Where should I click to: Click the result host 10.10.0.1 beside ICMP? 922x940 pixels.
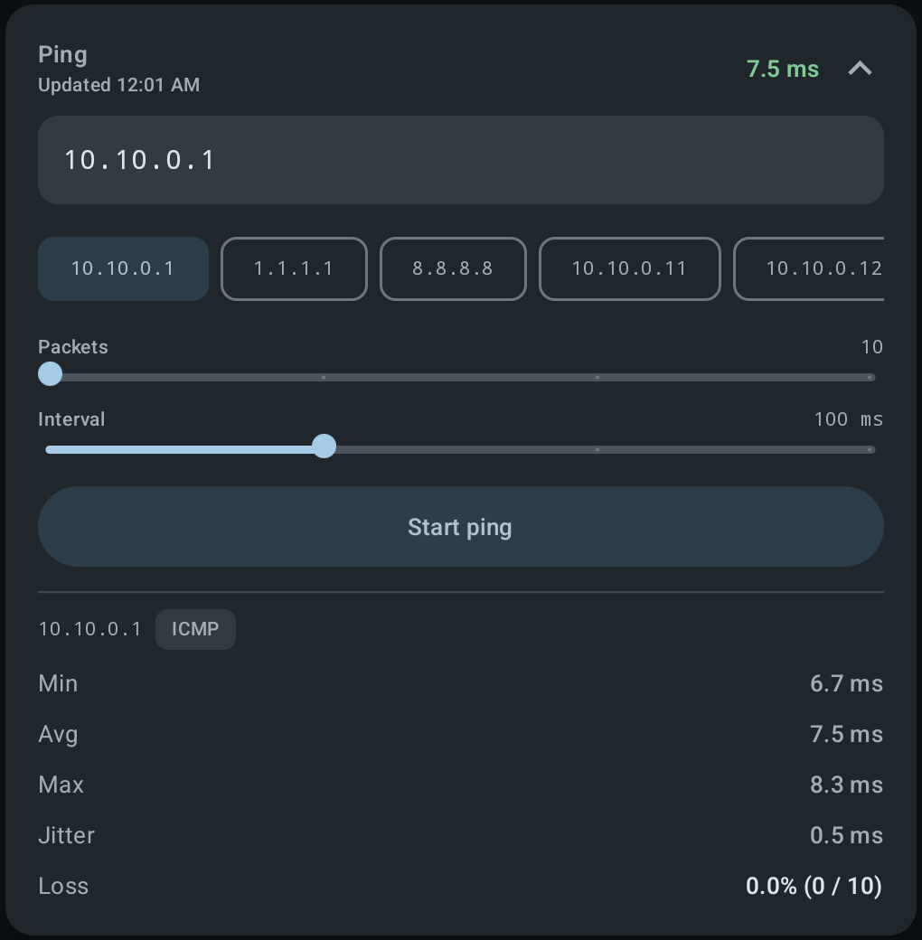pyautogui.click(x=89, y=629)
